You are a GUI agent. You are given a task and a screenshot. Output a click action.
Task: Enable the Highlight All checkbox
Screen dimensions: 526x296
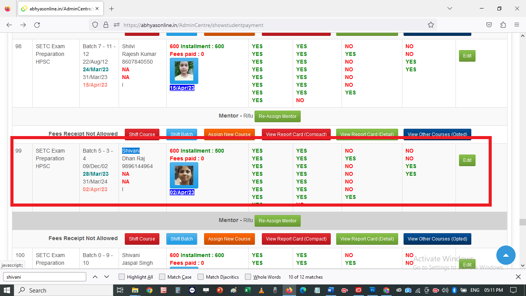pyautogui.click(x=122, y=277)
